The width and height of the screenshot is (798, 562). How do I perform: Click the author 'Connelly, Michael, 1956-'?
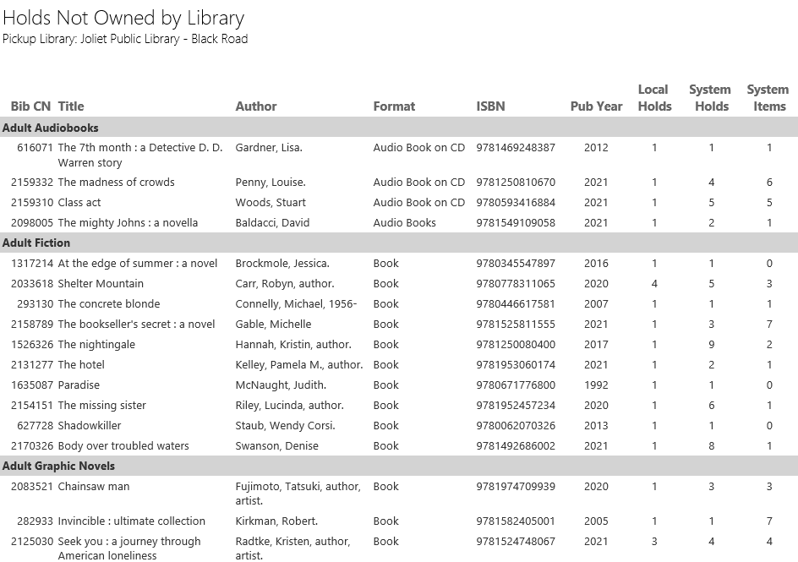296,304
